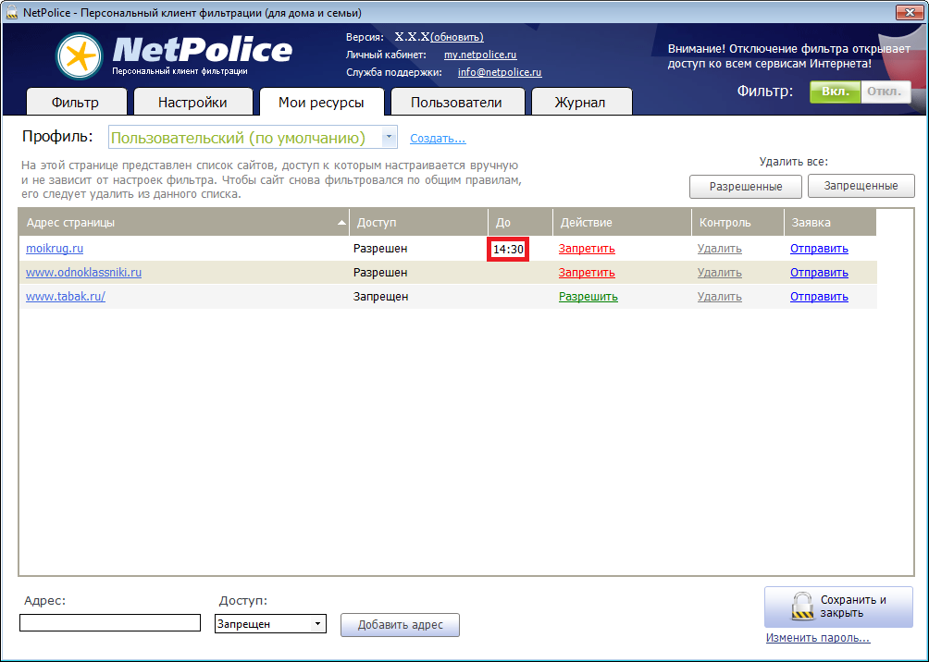The width and height of the screenshot is (929, 662).
Task: Click Добавить адрес button
Action: pos(400,625)
